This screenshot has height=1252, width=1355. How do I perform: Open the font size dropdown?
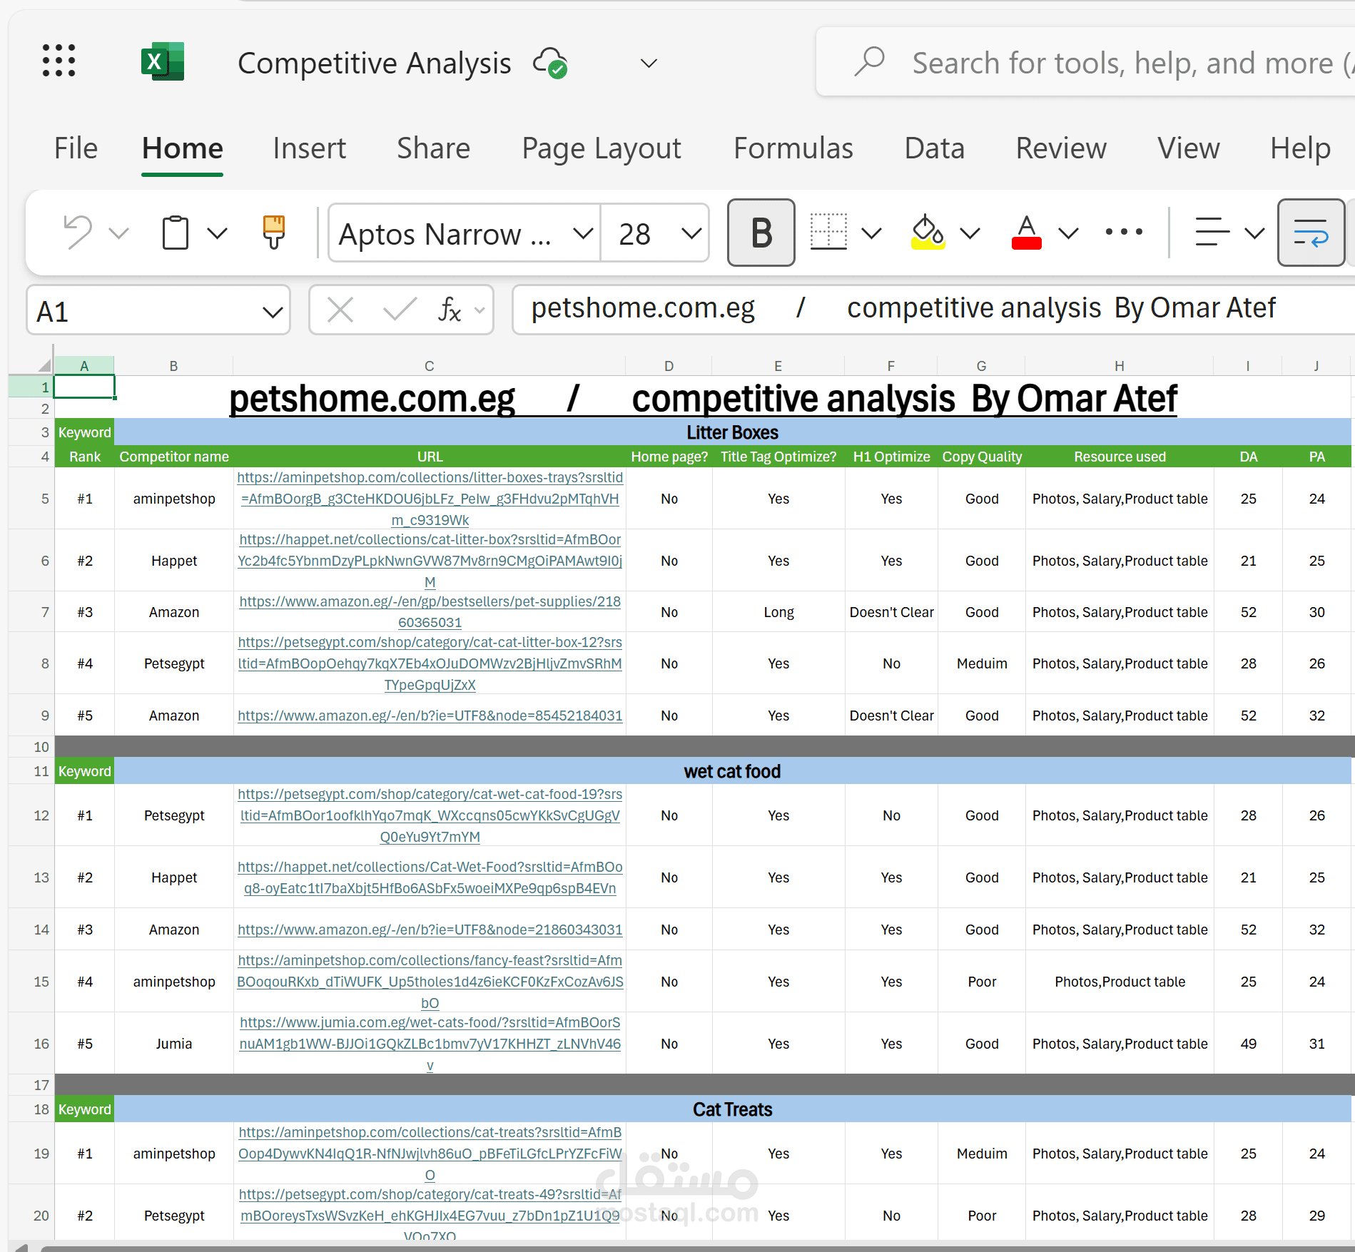(691, 233)
